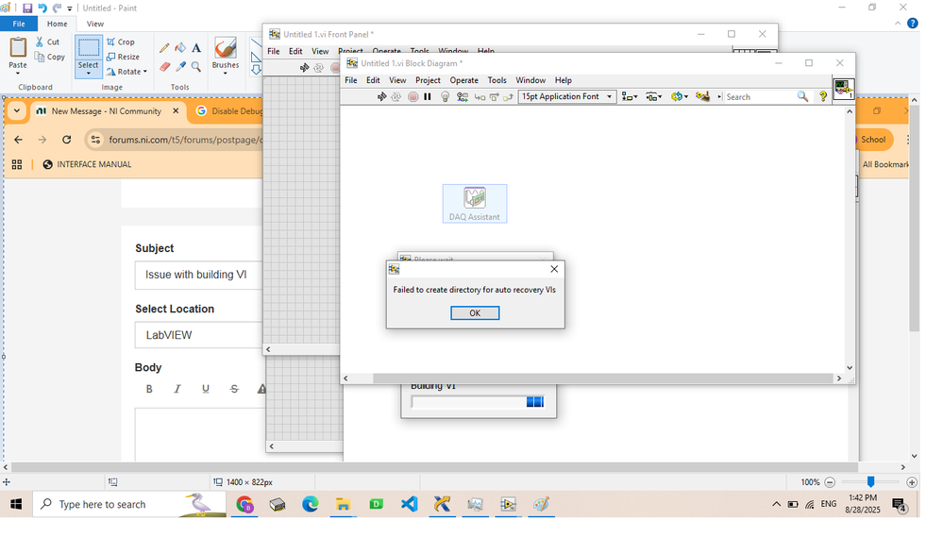Toggle Retain Wire Values in Block Diagram
Viewport: 943px width, 554px height.
[462, 97]
